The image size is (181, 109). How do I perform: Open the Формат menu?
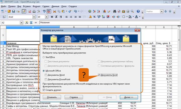36,6
